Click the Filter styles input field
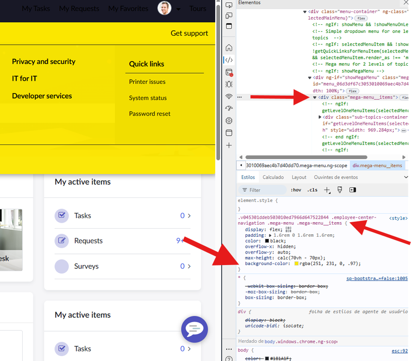Screen dimensions: 411x361 click(x=263, y=190)
